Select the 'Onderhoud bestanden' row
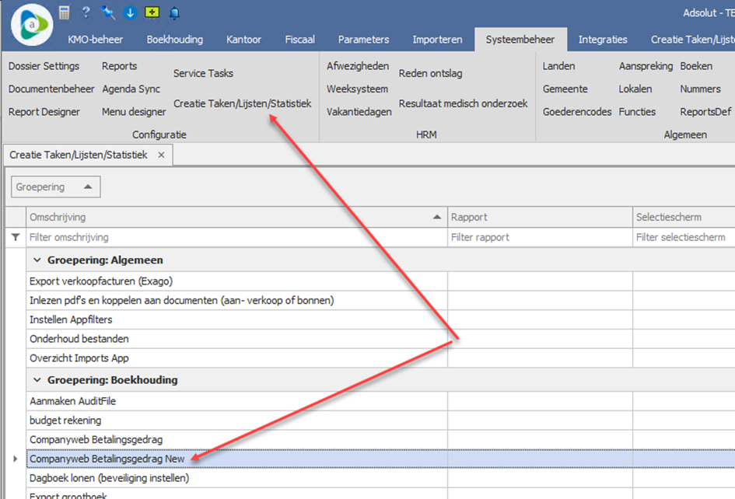735x499 pixels. tap(380, 339)
